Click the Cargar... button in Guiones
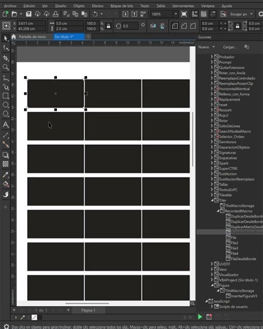This screenshot has width=263, height=329. (x=229, y=47)
